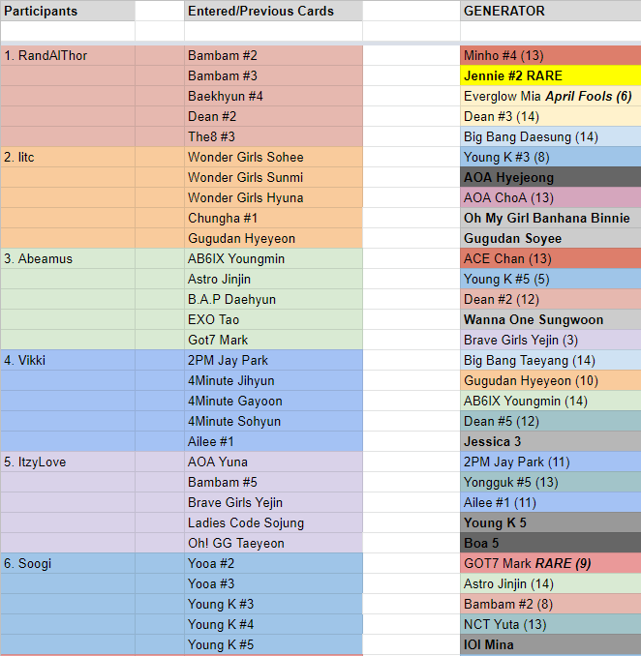Click 'Young K #5 (5)' generator cell
Image resolution: width=641 pixels, height=656 pixels.
point(551,279)
